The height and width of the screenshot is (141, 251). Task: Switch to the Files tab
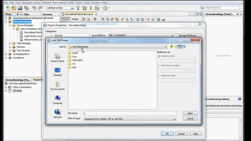[27, 14]
